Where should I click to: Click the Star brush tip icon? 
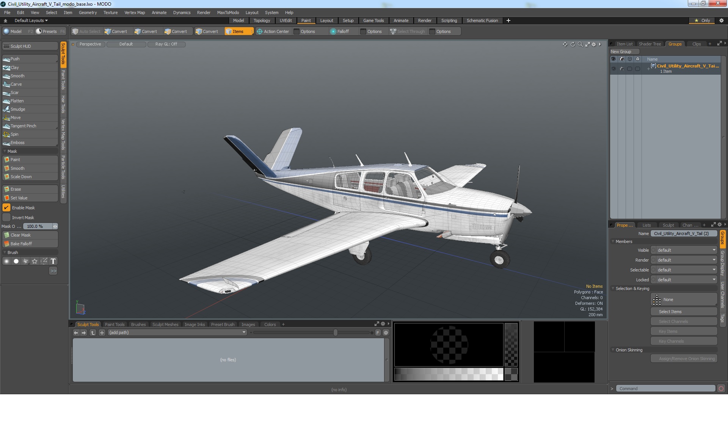click(x=35, y=261)
